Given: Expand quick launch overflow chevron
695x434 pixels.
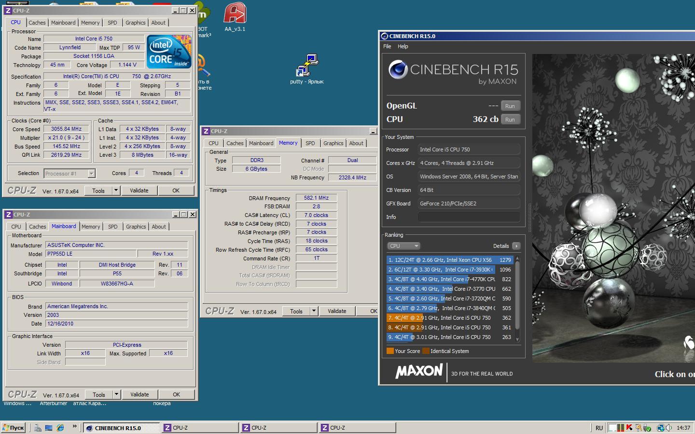Looking at the screenshot, I should pyautogui.click(x=75, y=426).
